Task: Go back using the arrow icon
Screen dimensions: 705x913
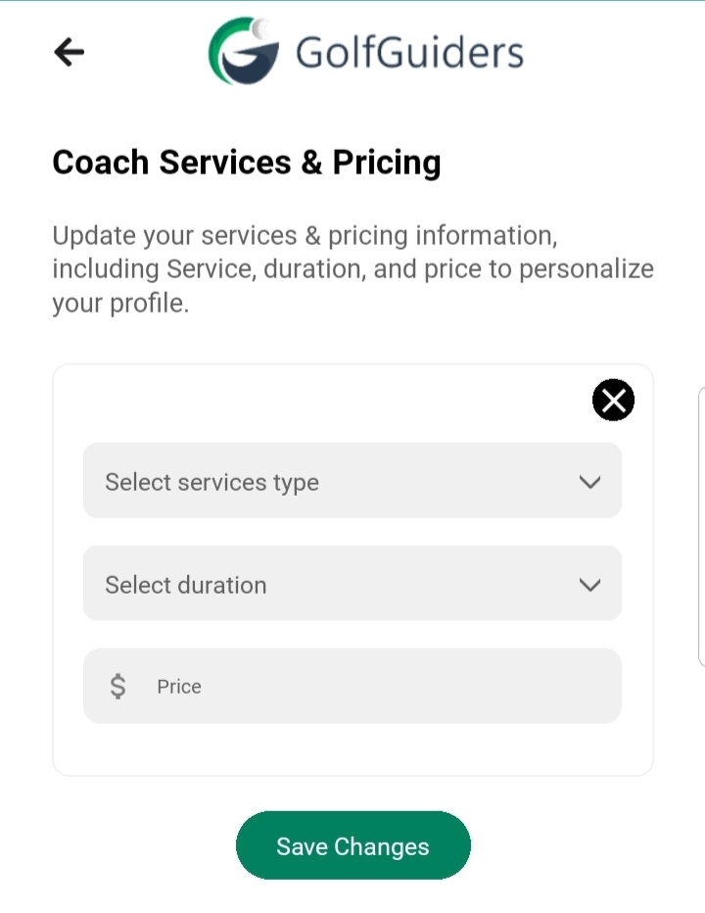Action: pos(70,52)
